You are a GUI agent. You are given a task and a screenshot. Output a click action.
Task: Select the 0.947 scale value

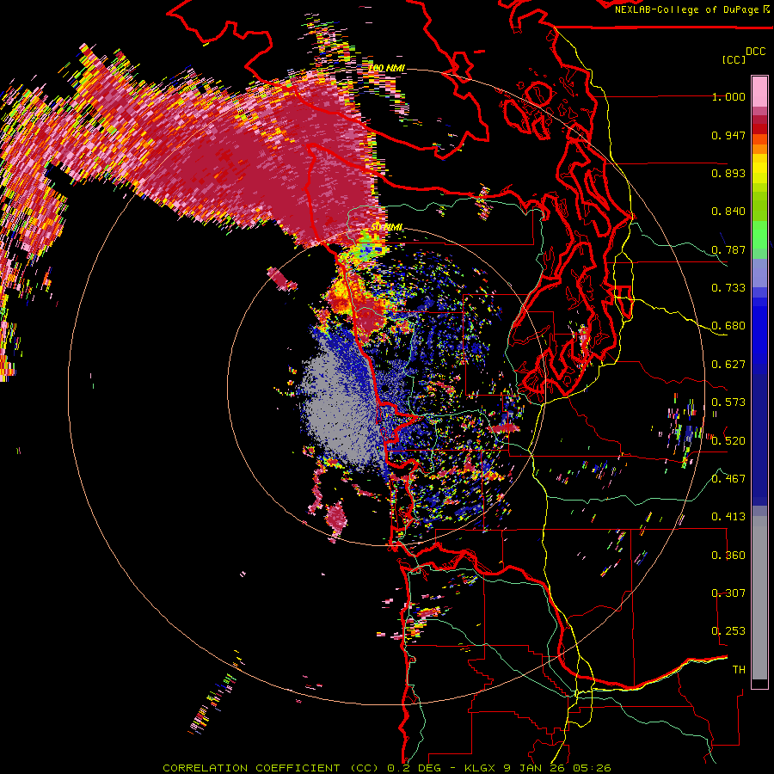tap(728, 135)
